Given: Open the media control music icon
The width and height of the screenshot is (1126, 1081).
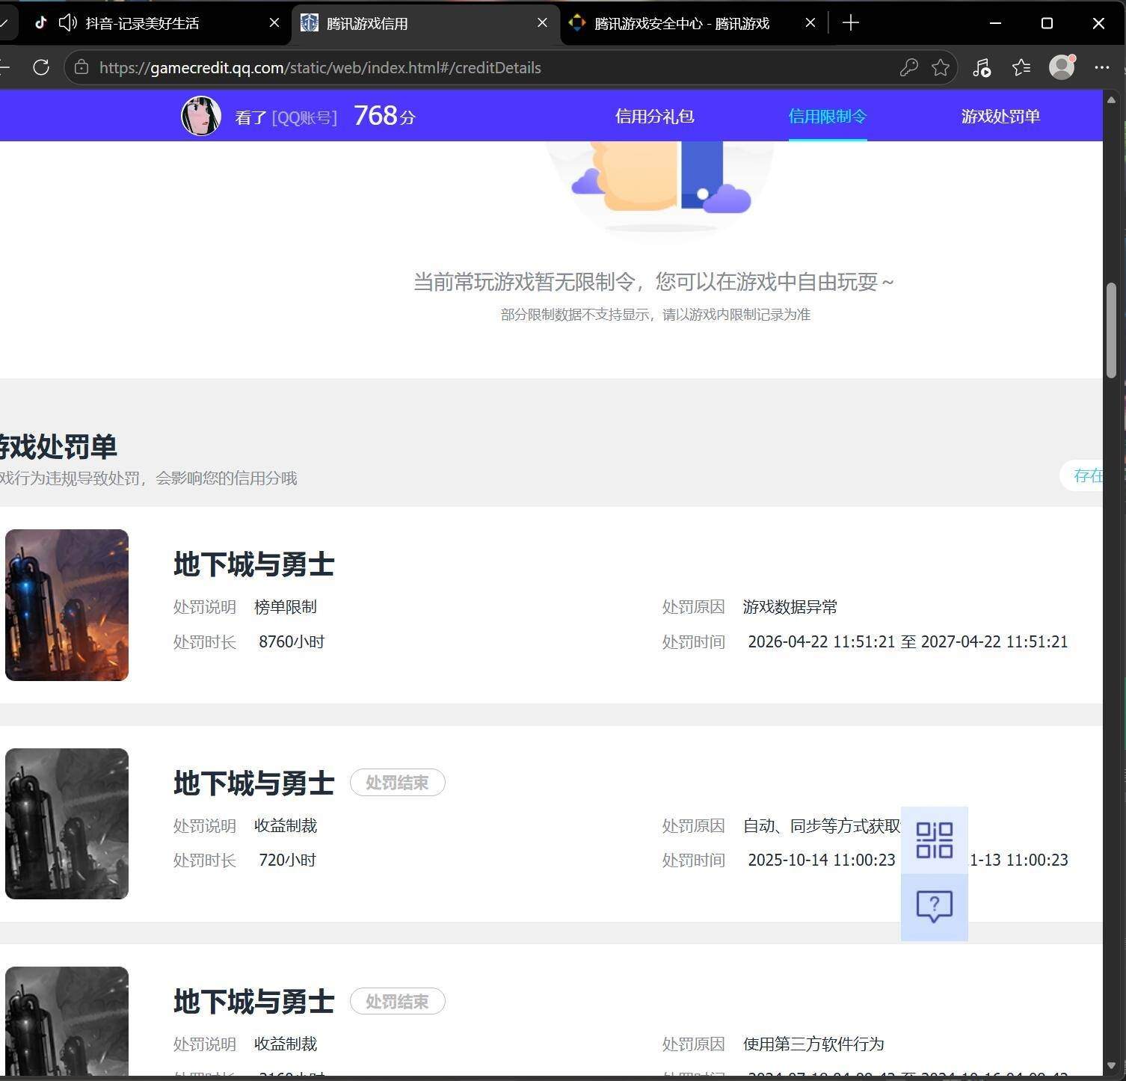Looking at the screenshot, I should coord(982,67).
